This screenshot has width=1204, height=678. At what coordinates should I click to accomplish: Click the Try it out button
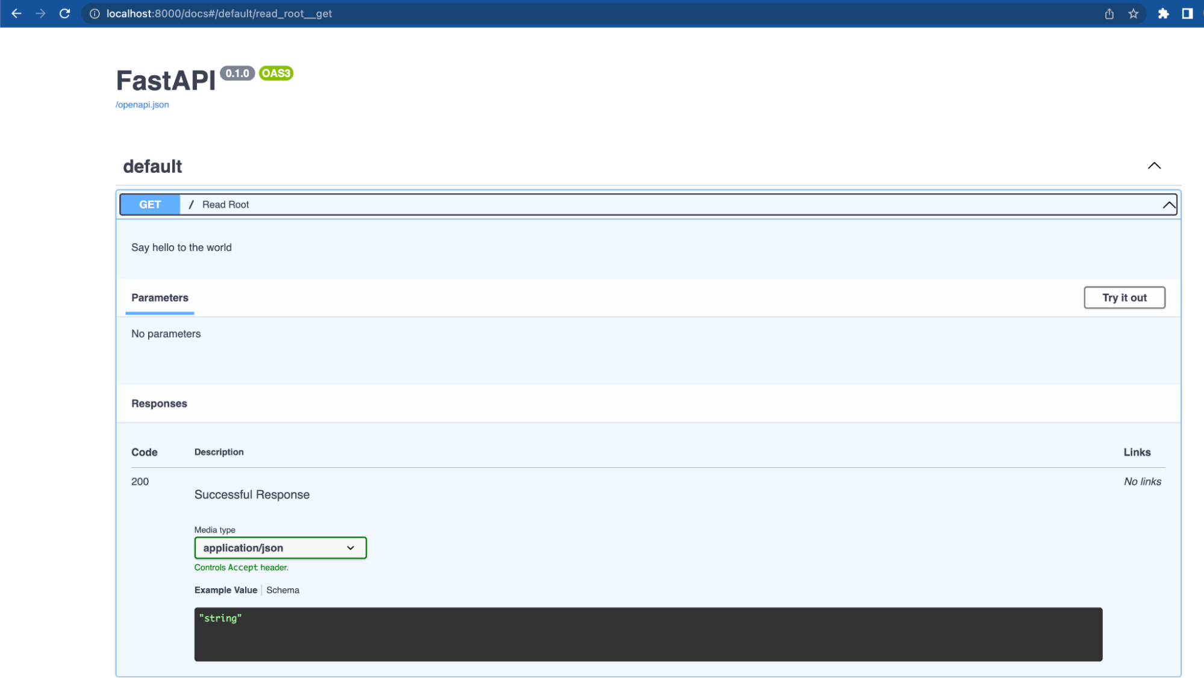pyautogui.click(x=1124, y=297)
